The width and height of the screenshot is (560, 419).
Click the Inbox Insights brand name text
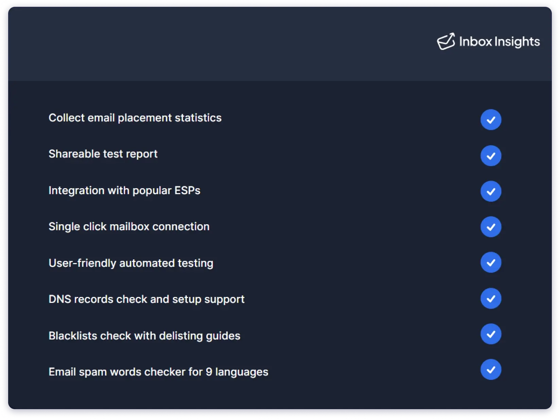[x=499, y=42]
